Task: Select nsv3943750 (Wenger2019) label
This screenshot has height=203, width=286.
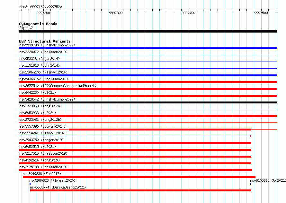Action: [41, 140]
